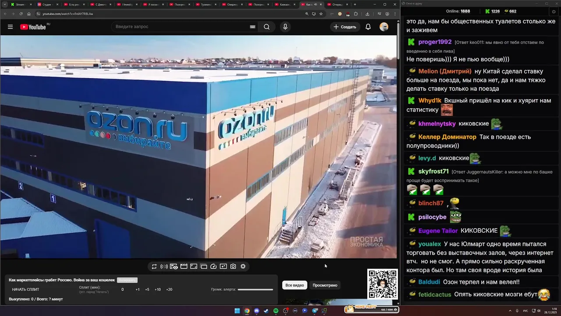This screenshot has height=316, width=561.
Task: Open a new browser tab
Action: click(355, 4)
